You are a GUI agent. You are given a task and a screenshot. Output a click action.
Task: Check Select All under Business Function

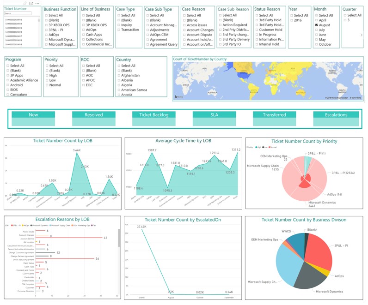[47, 15]
